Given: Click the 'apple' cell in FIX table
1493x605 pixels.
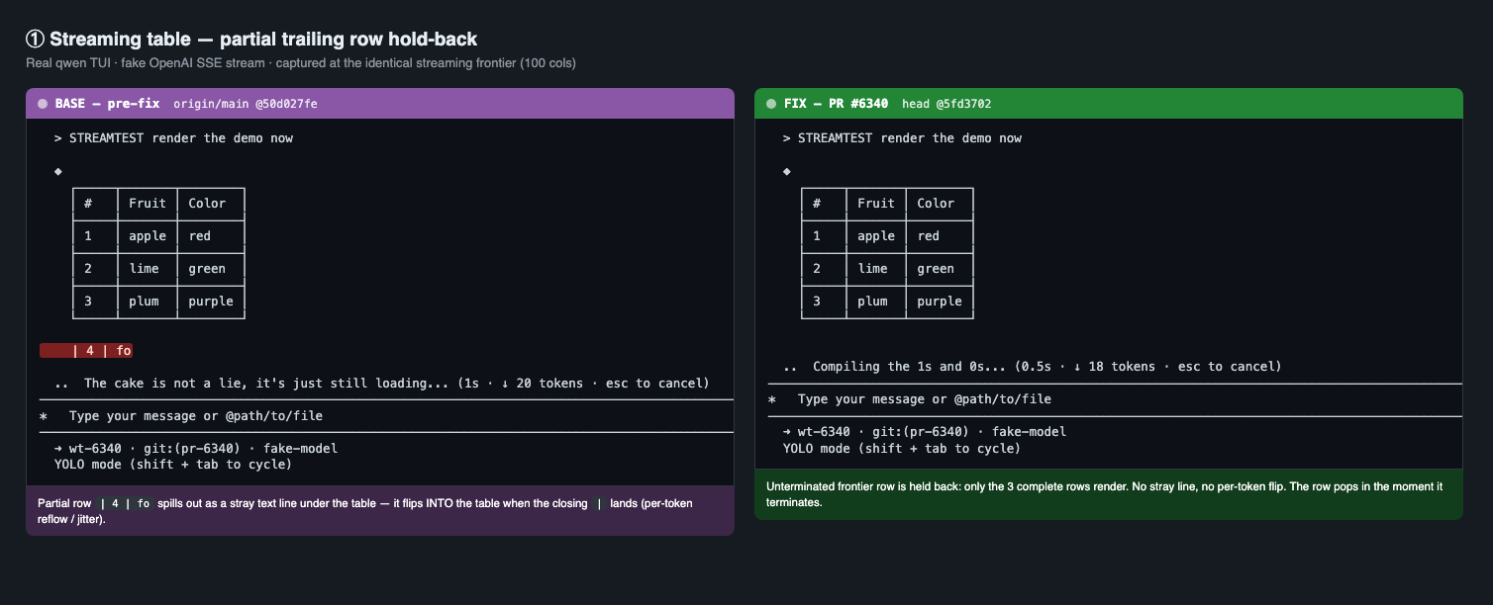Looking at the screenshot, I should (876, 235).
